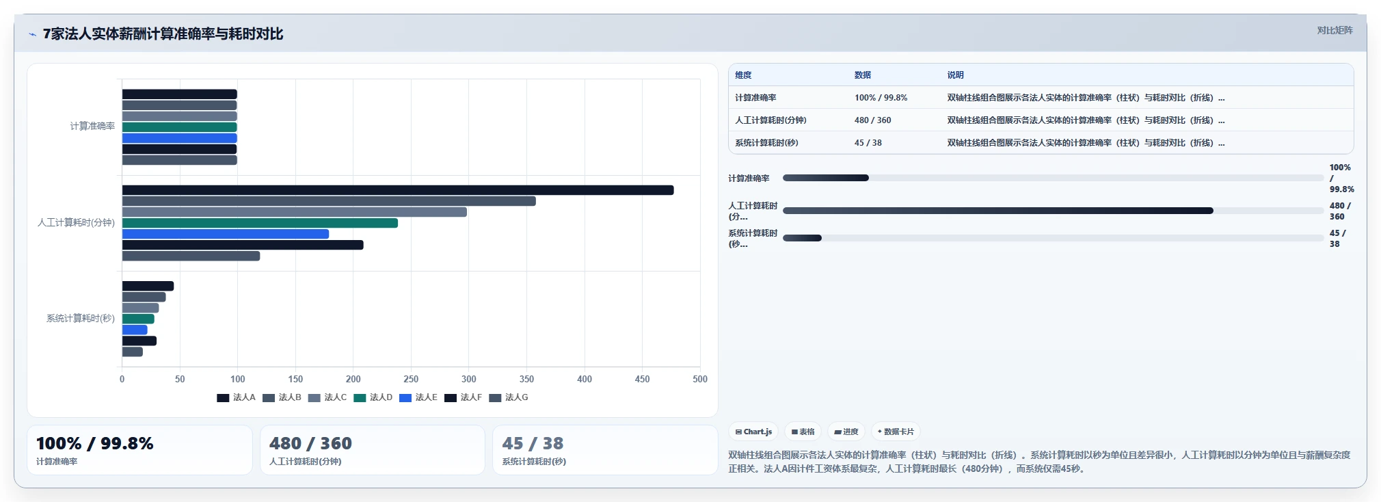This screenshot has width=1381, height=502.
Task: Hide the 法人D teal series
Action: click(x=373, y=397)
